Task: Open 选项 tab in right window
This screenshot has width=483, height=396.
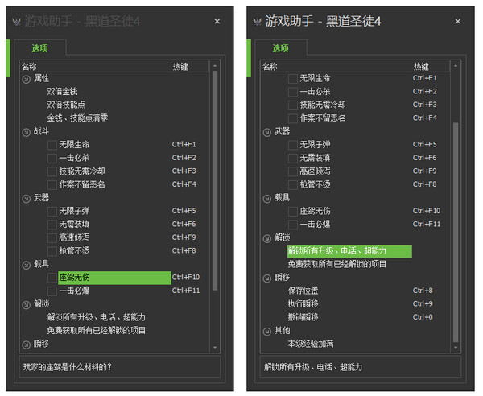Action: pyautogui.click(x=281, y=48)
